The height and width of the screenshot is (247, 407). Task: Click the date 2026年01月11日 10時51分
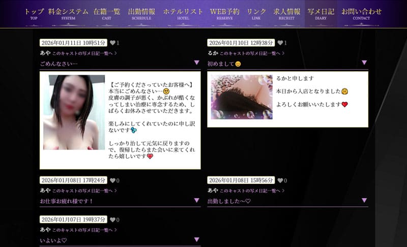click(x=73, y=43)
